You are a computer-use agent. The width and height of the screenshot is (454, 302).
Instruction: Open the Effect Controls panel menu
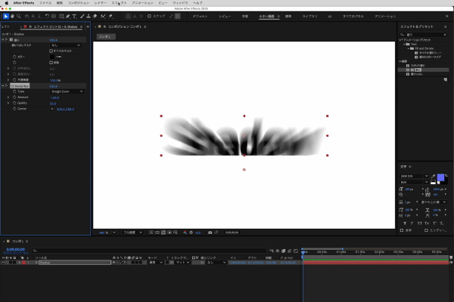click(x=81, y=26)
